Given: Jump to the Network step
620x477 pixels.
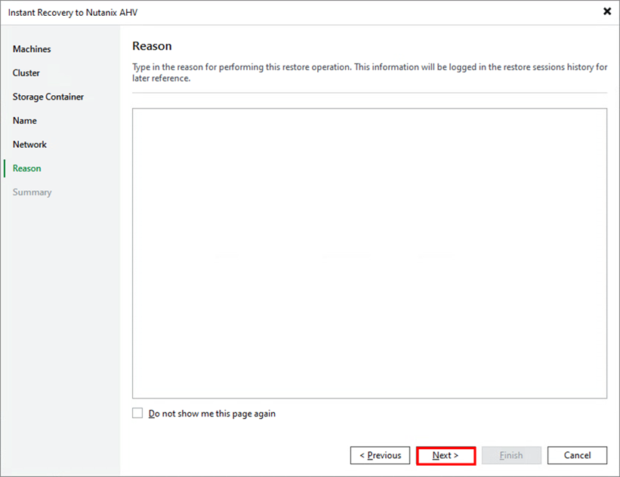Looking at the screenshot, I should click(x=29, y=144).
